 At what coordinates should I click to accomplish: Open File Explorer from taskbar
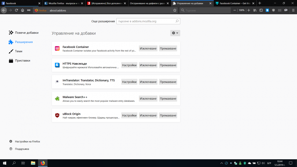tap(33, 163)
